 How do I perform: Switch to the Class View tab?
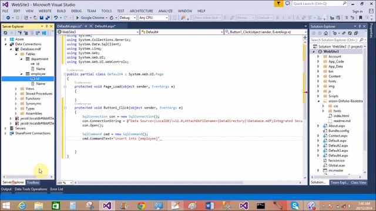[358, 182]
